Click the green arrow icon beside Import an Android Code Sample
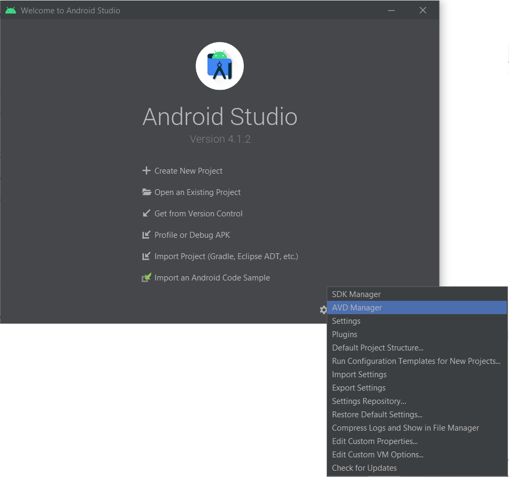 pyautogui.click(x=146, y=277)
